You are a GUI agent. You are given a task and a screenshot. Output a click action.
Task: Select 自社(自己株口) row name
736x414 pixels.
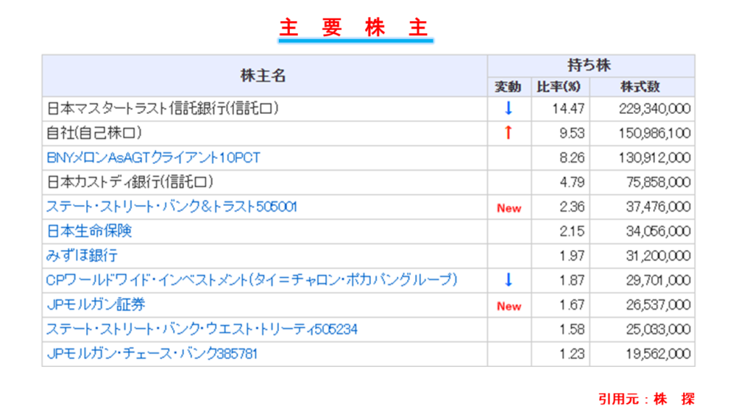click(x=94, y=133)
